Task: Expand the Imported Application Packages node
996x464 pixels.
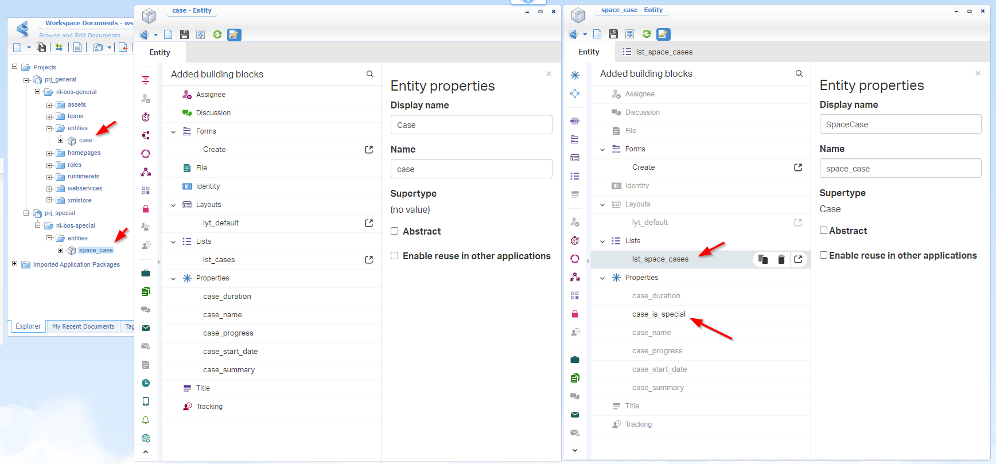Action: click(x=15, y=264)
